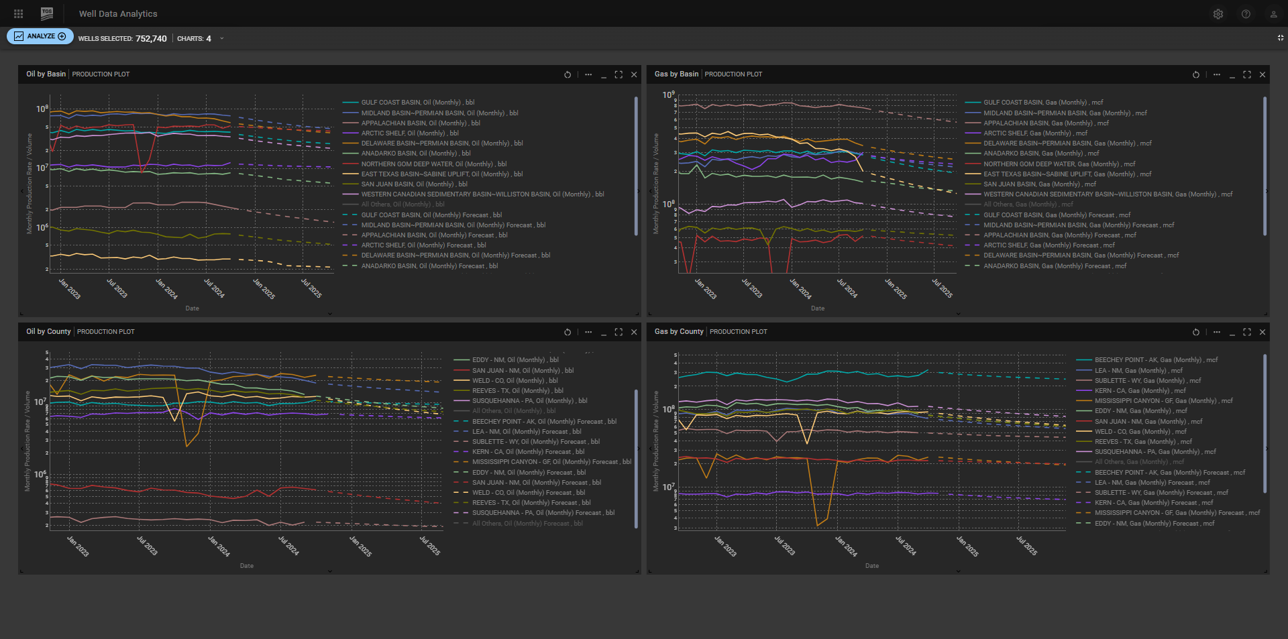
Task: Toggle All Others, Oil (Monthly) in Oil by Basin
Action: point(393,205)
